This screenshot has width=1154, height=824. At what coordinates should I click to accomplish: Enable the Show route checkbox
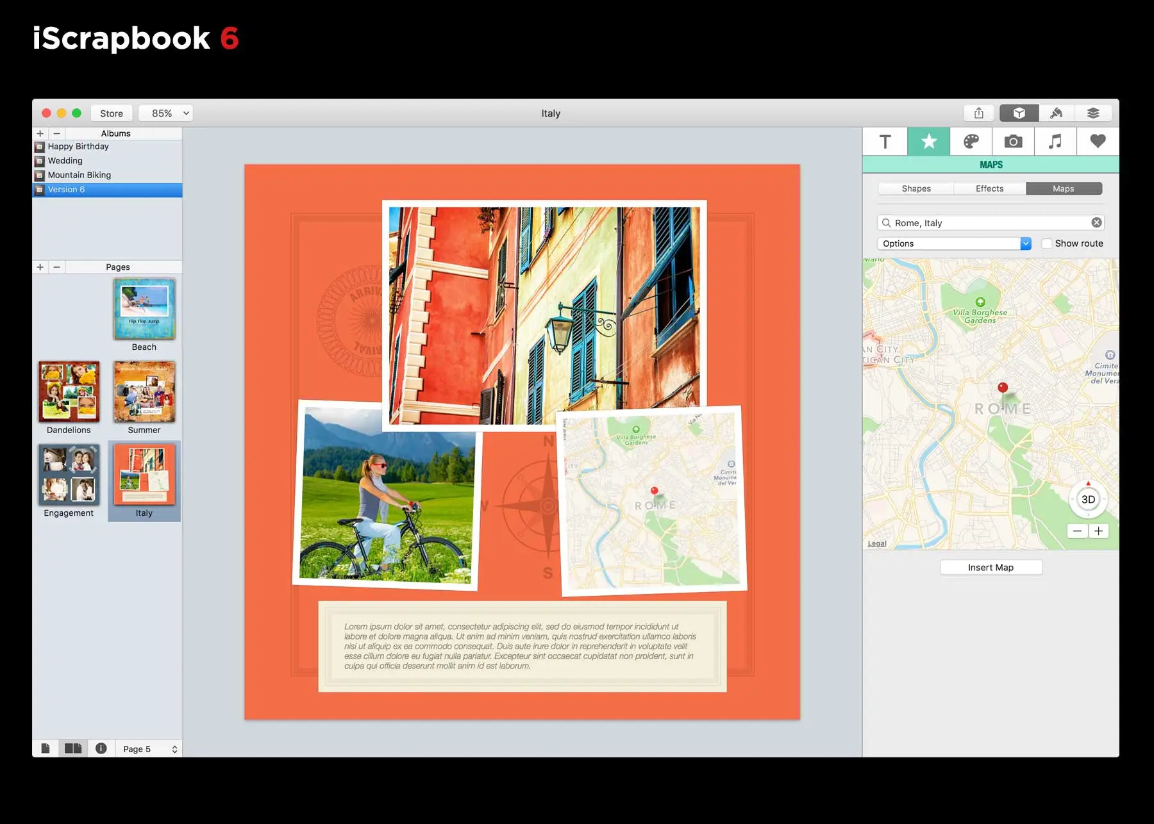(1046, 243)
